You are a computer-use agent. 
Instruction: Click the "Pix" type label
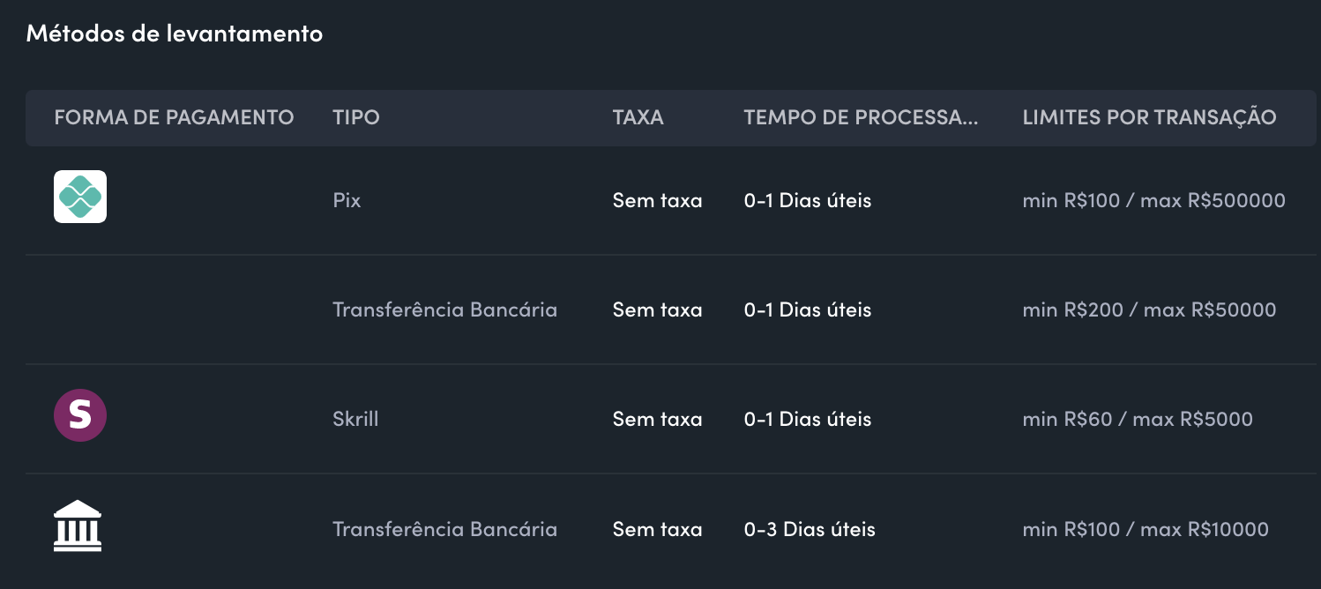click(347, 200)
